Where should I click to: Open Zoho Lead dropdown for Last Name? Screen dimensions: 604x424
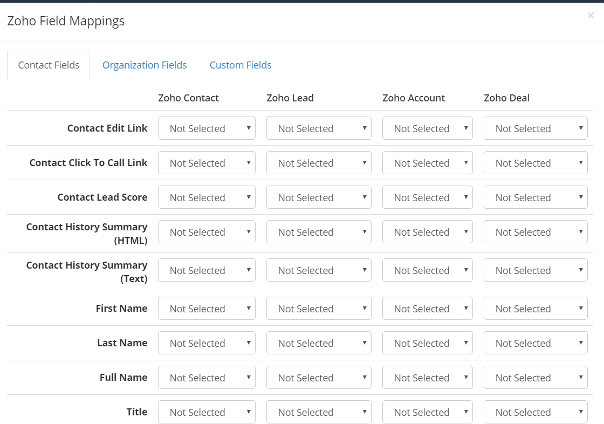pyautogui.click(x=319, y=343)
